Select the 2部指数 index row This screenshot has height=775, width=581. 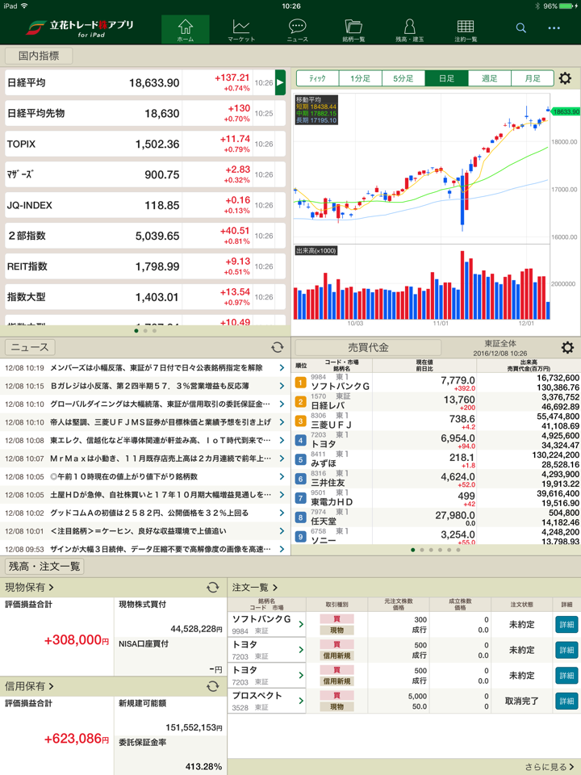145,236
